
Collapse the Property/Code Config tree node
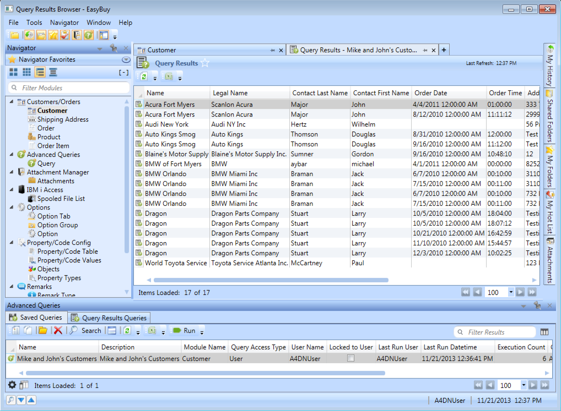point(12,243)
